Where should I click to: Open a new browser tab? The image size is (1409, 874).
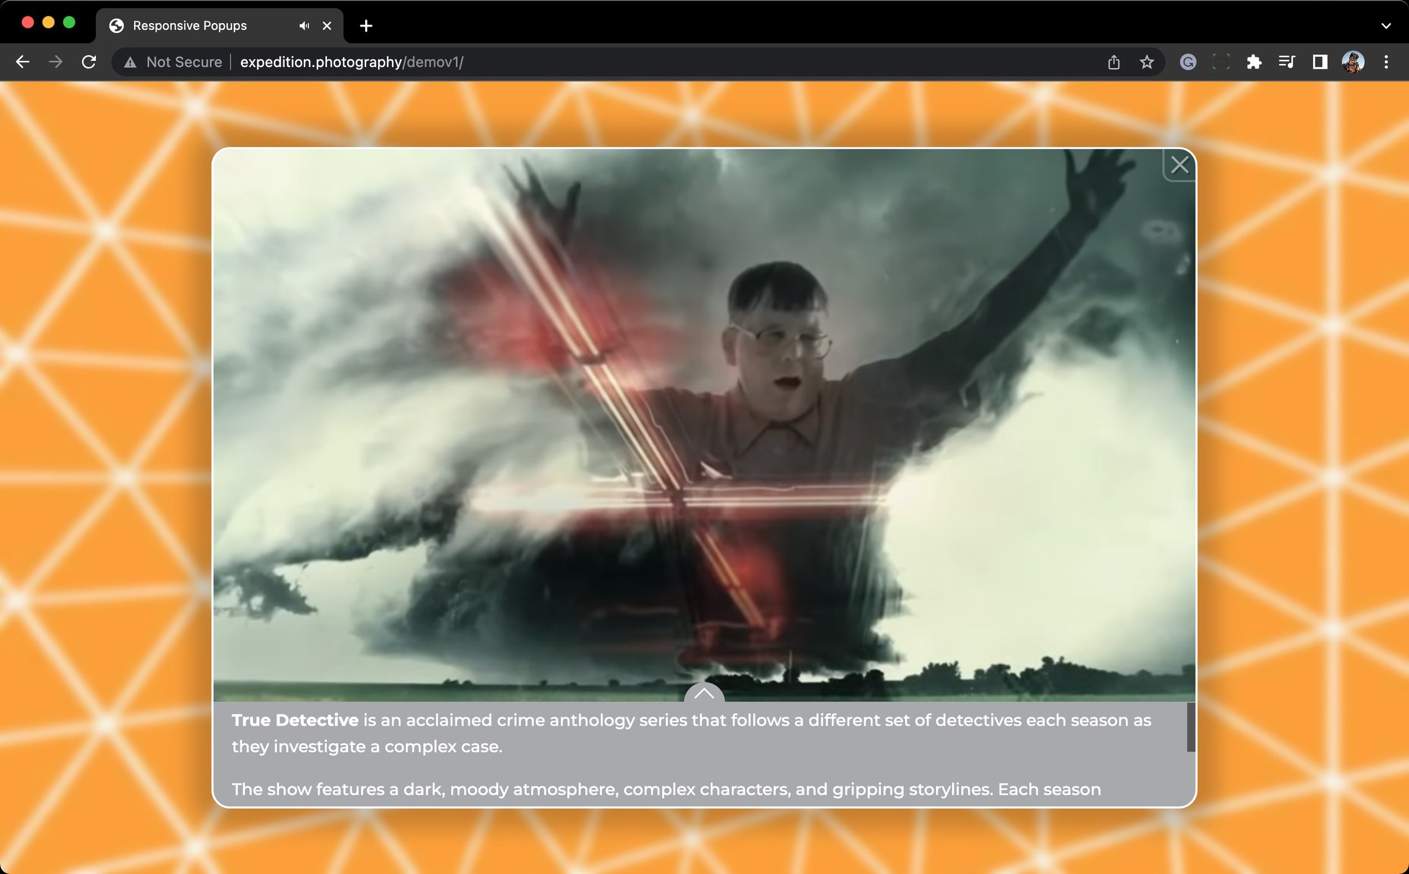(x=366, y=25)
